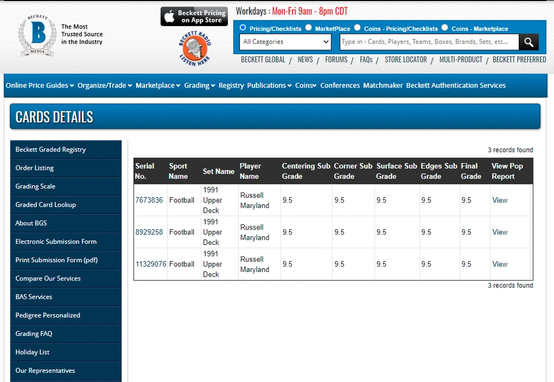This screenshot has height=382, width=554.
Task: Open the FAQs link
Action: click(366, 59)
